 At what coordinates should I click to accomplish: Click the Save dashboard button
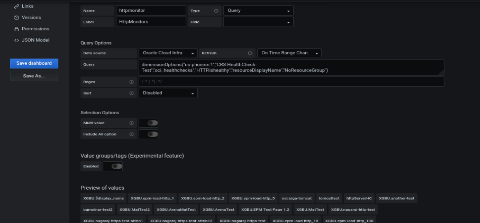coord(34,63)
